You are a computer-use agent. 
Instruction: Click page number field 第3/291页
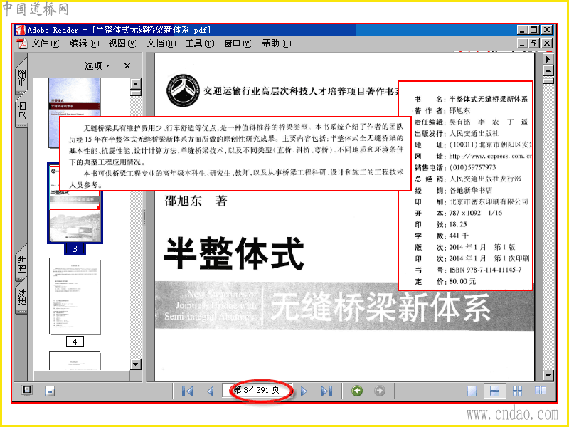tap(257, 390)
